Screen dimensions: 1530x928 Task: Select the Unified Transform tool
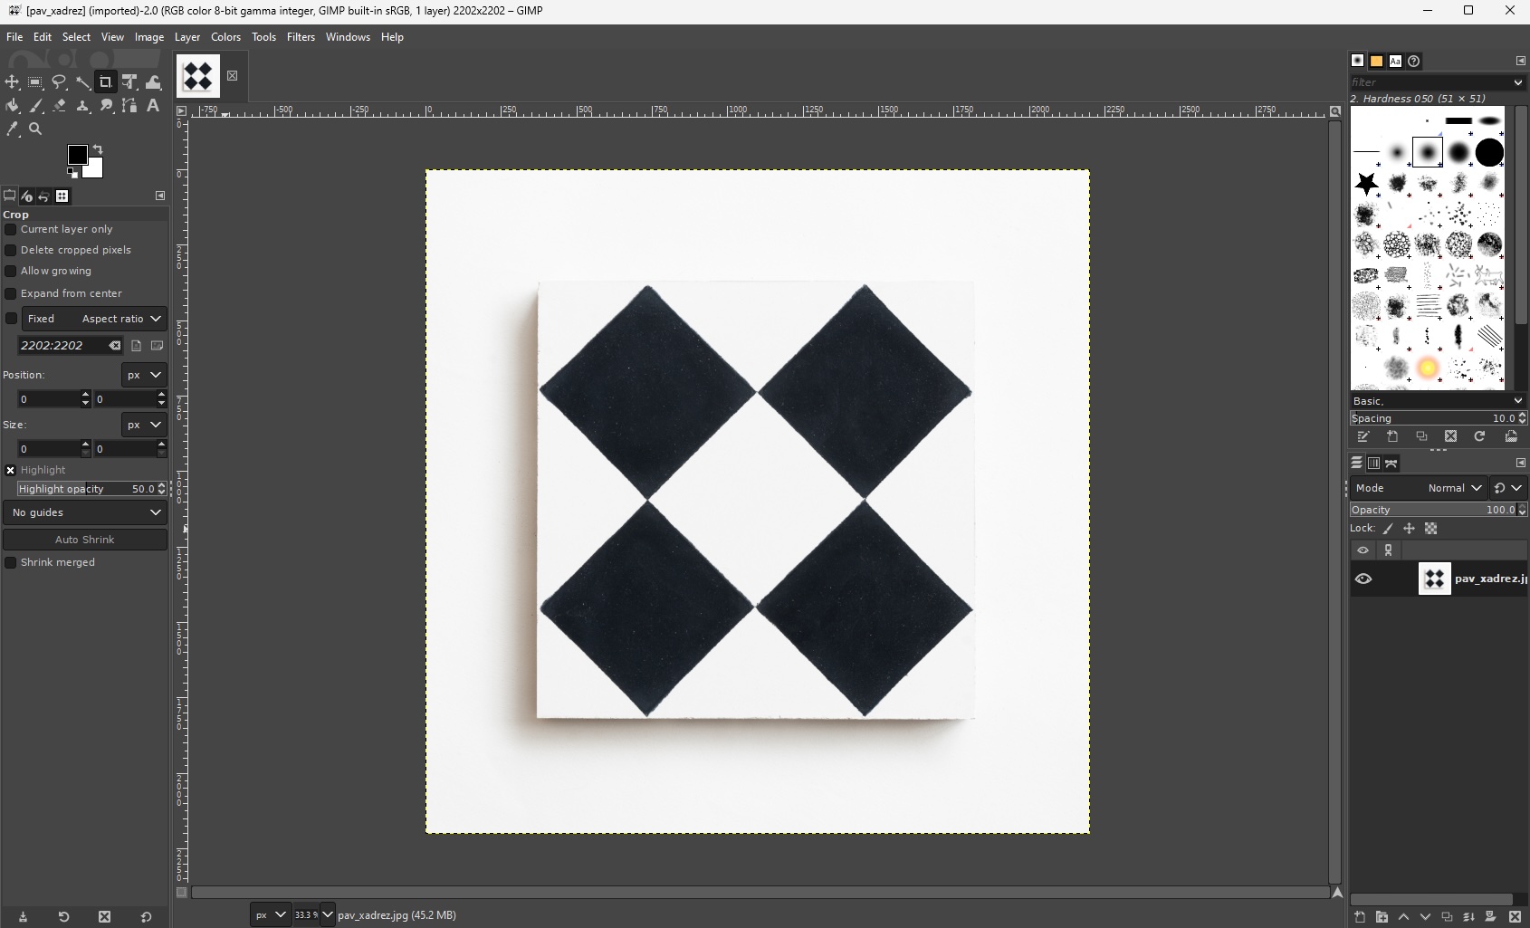click(129, 82)
